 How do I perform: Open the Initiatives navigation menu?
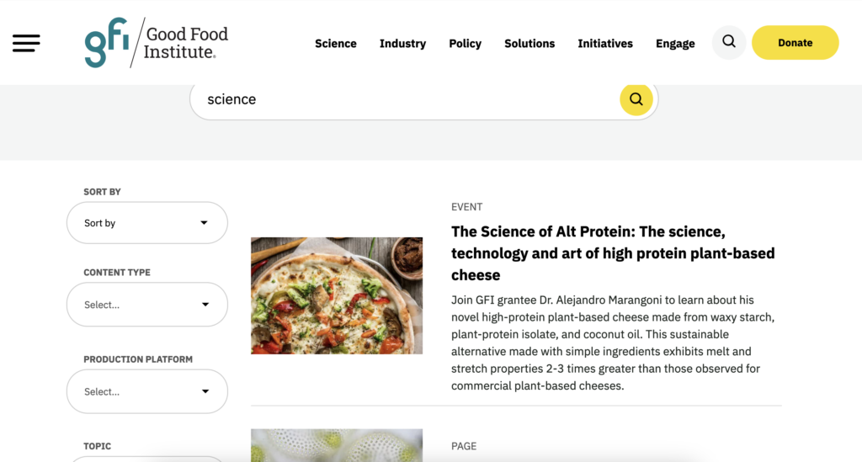(605, 44)
